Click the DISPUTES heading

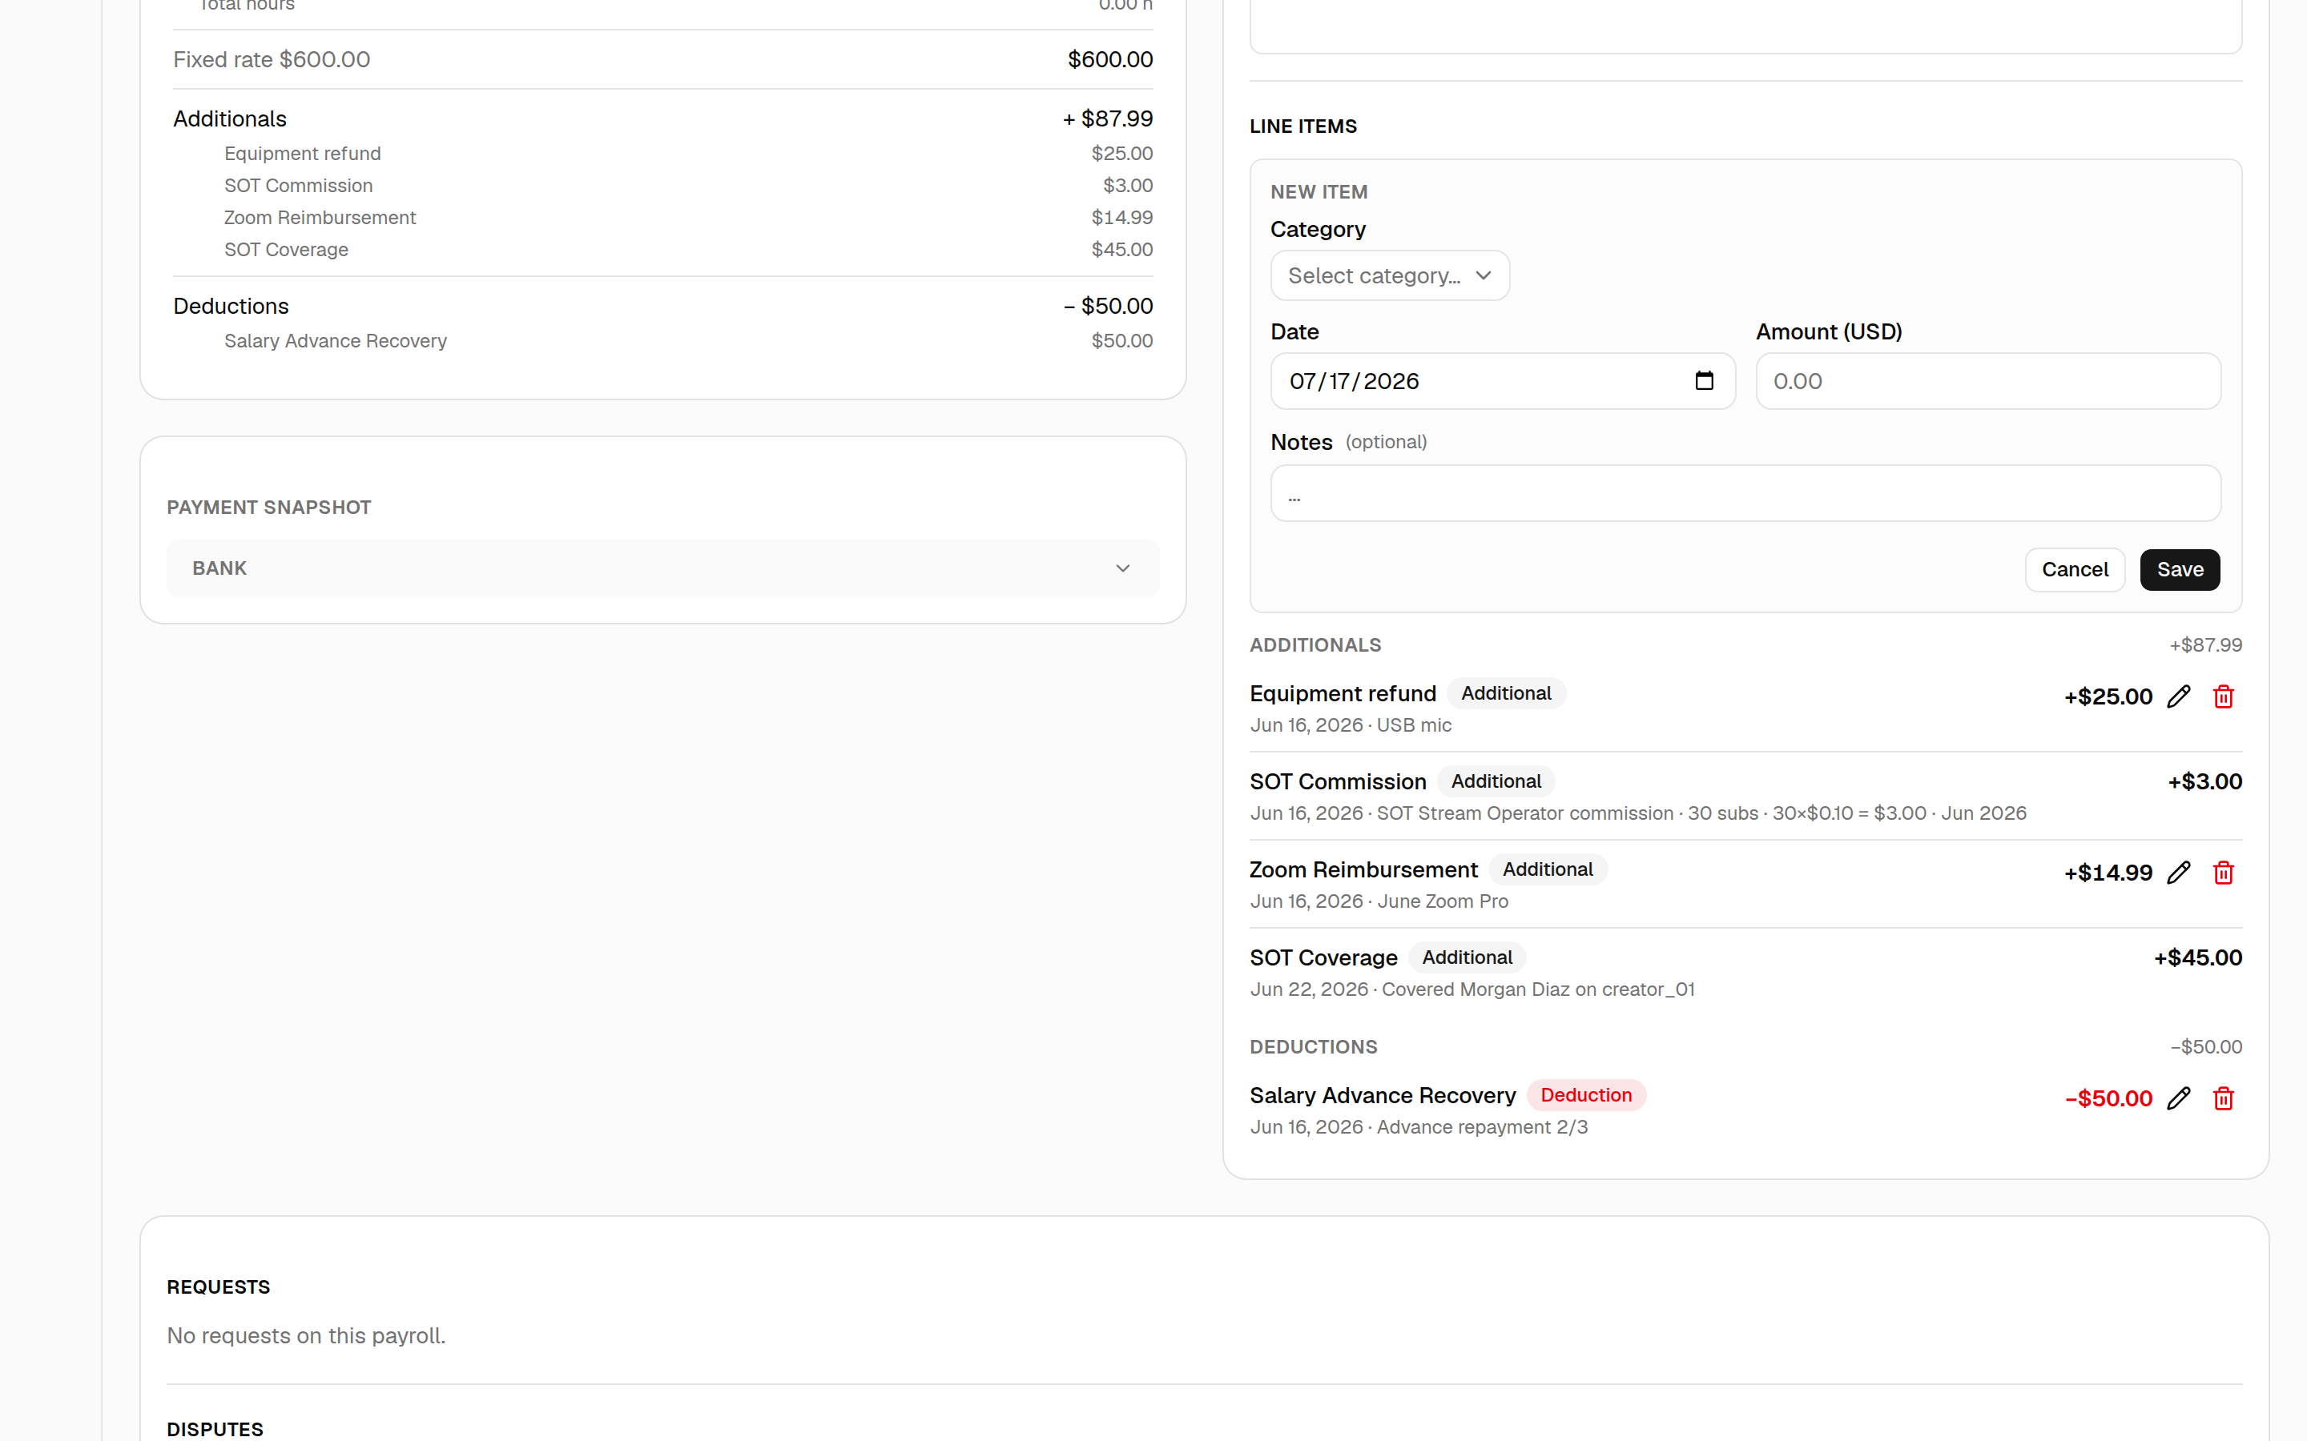215,1430
